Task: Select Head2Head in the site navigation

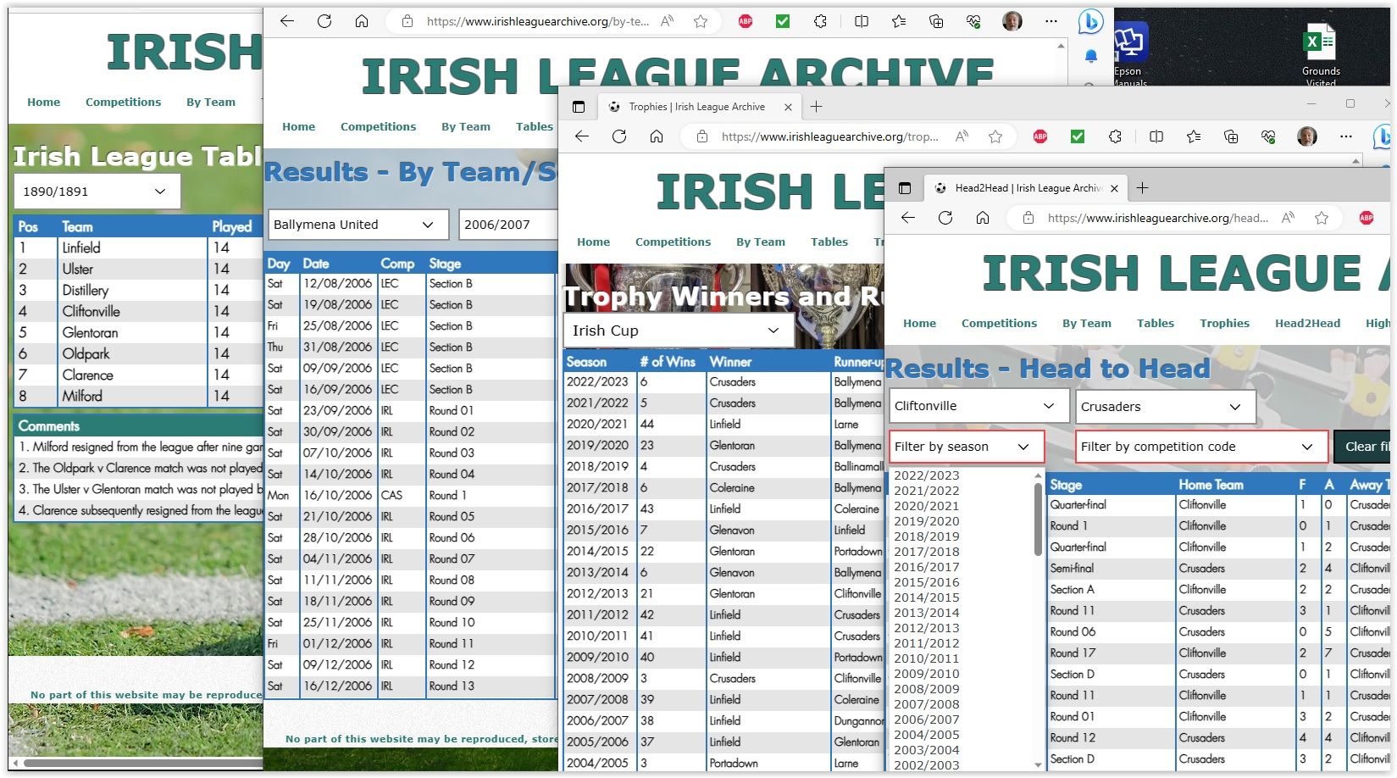Action: pos(1307,323)
